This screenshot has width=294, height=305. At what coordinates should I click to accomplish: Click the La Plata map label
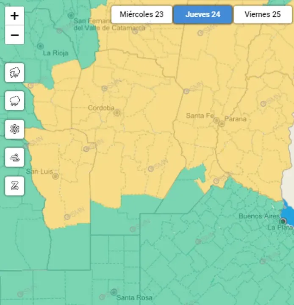pos(280,227)
